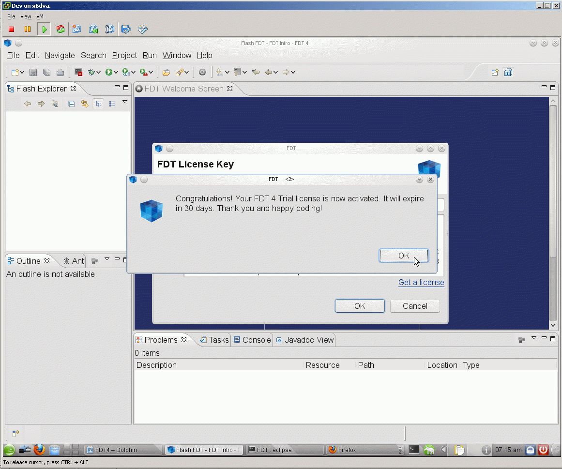
Task: Click the Save toolbar icon
Action: point(33,73)
